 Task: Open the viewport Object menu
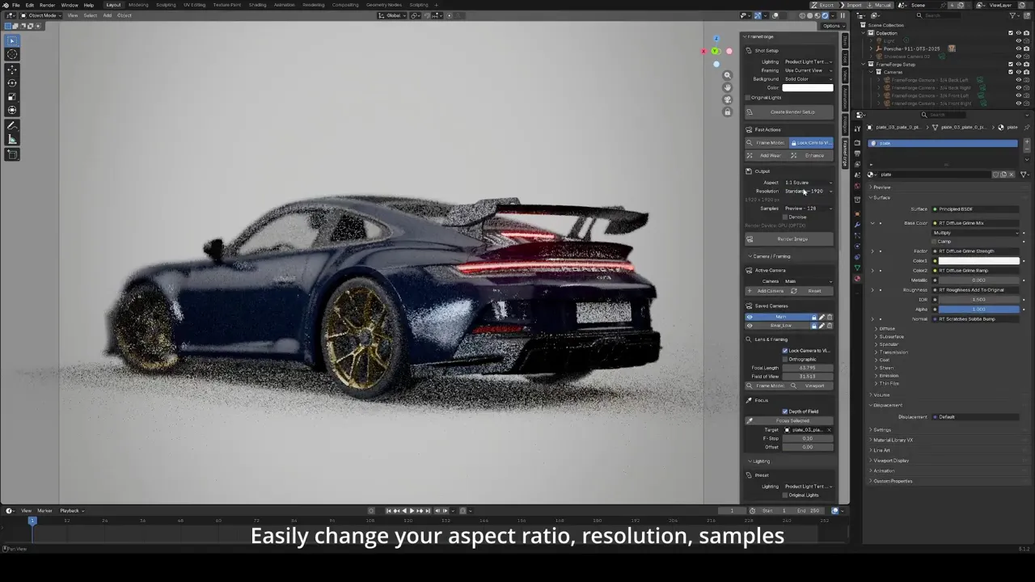125,15
